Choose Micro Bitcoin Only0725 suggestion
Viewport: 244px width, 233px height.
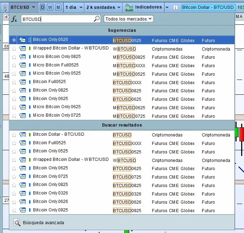tap(57, 115)
